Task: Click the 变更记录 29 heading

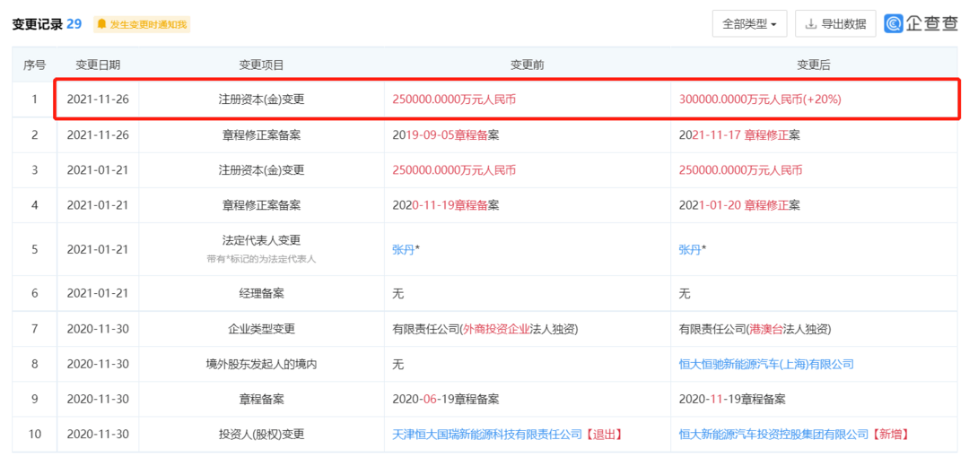Action: (47, 24)
